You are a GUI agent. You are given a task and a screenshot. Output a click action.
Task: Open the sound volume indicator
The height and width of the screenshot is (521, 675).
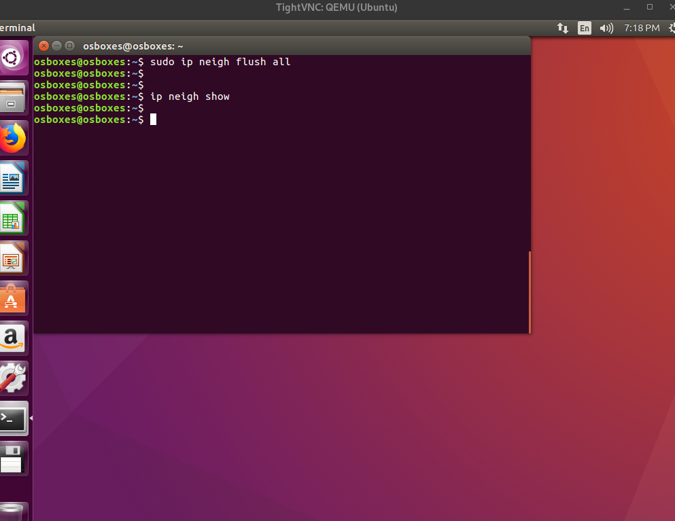606,28
